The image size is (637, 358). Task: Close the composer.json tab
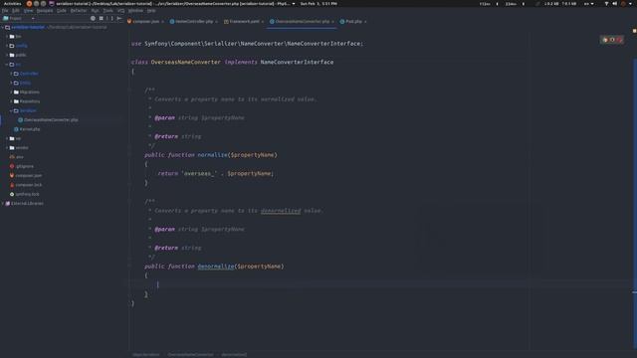tap(163, 22)
